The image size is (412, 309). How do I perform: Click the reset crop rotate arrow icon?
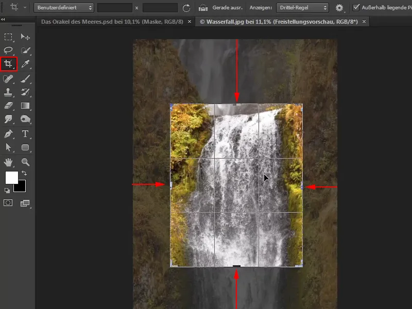tap(186, 8)
